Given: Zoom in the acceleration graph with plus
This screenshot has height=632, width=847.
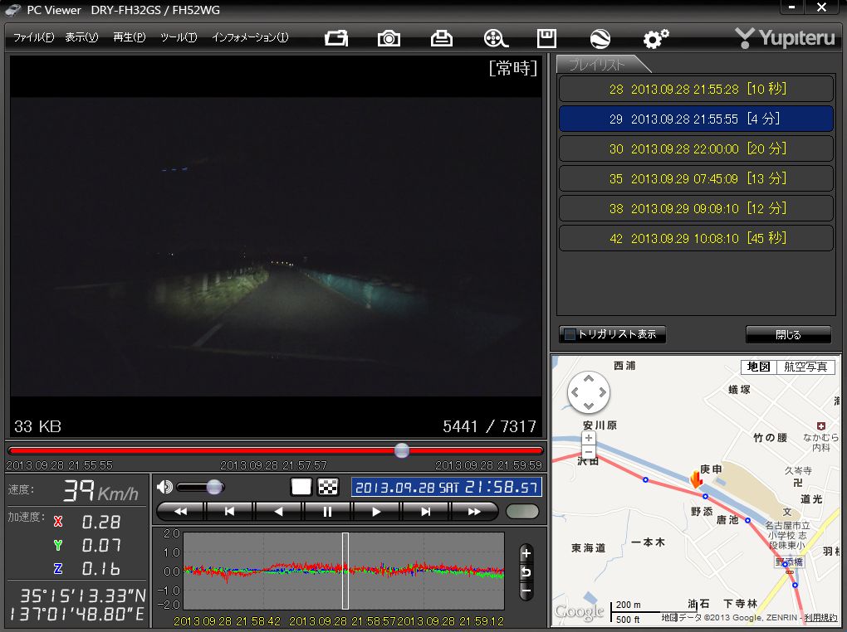Looking at the screenshot, I should [x=526, y=553].
